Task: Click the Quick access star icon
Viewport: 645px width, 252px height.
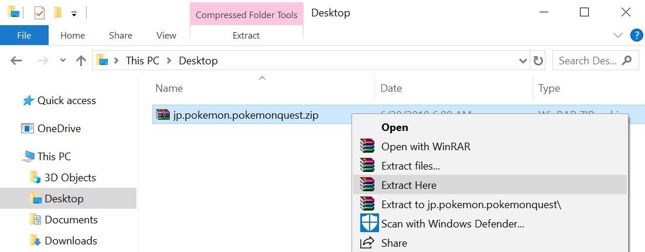Action: [28, 101]
